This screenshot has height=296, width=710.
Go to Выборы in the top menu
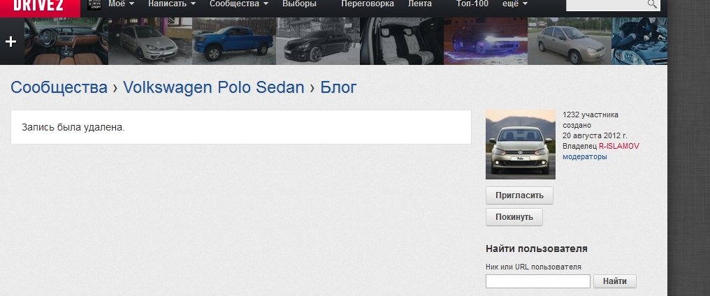299,4
